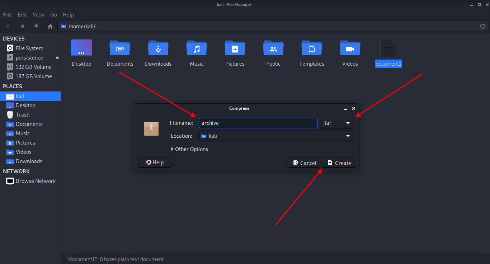Click the reload icon in the path bar

coord(483,26)
